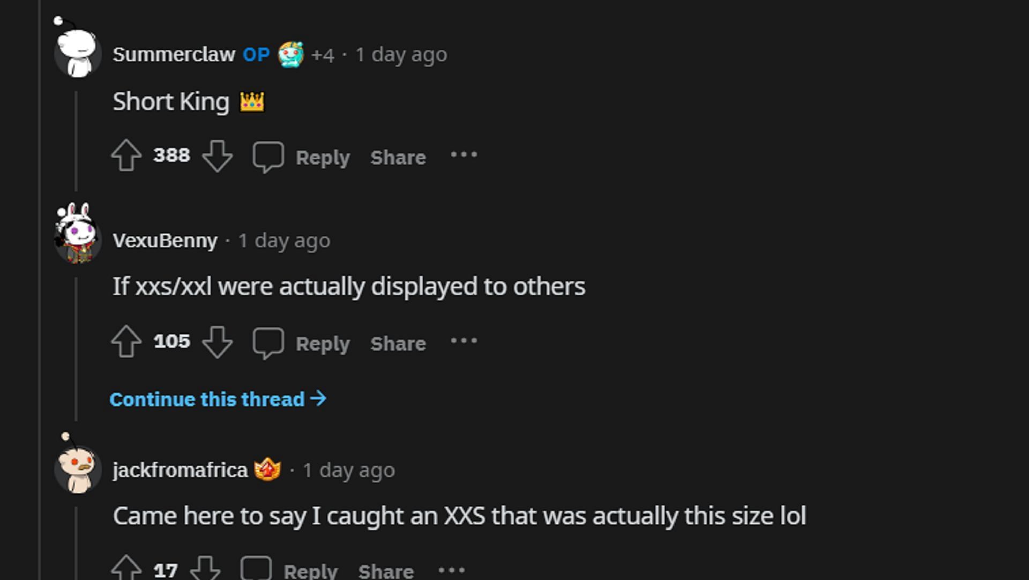Click the upvote arrow on Summerclaw's comment
Viewport: 1029px width, 580px height.
click(x=127, y=155)
